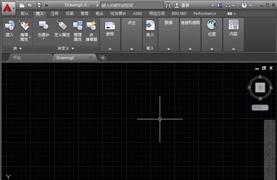Switch to the 管理 ribbon tab
277x180 pixels.
[84, 14]
